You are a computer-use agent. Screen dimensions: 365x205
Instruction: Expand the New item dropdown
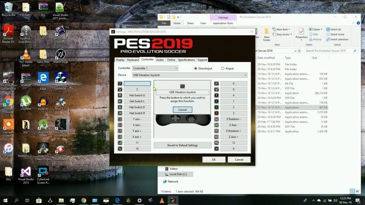(281, 29)
